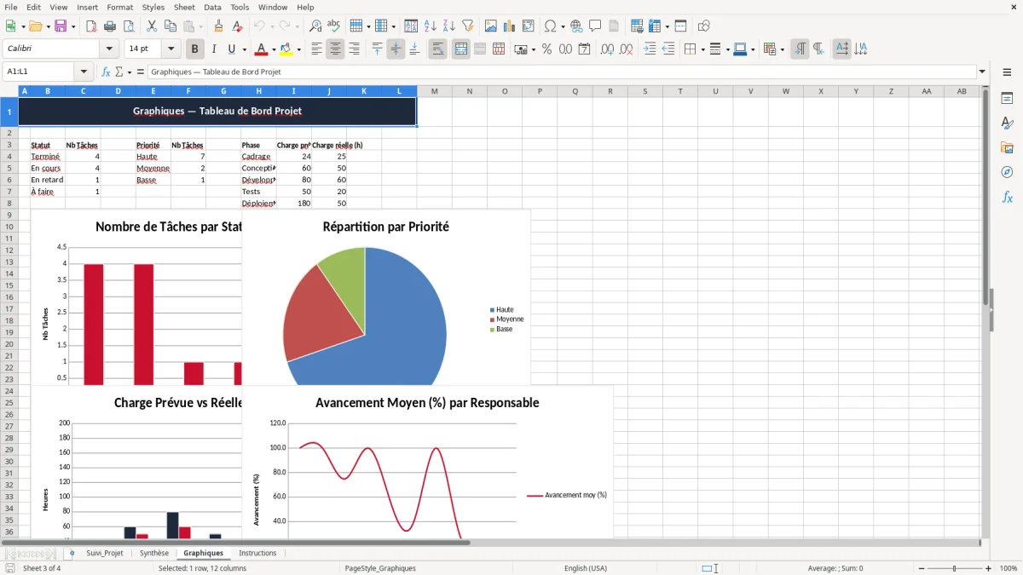Insert a pivot table

tap(529, 26)
